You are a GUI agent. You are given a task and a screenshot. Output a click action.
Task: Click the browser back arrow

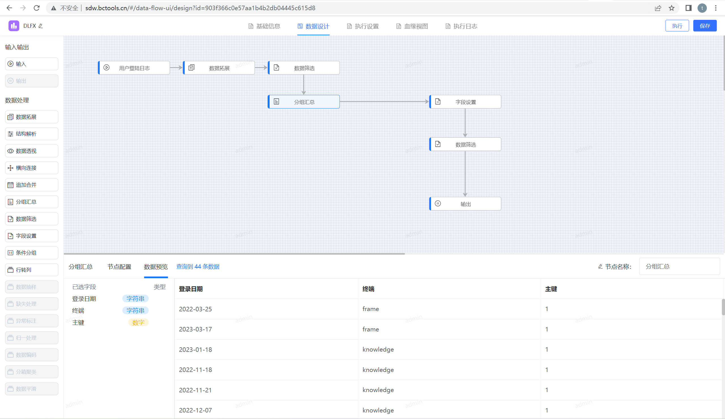[x=9, y=8]
